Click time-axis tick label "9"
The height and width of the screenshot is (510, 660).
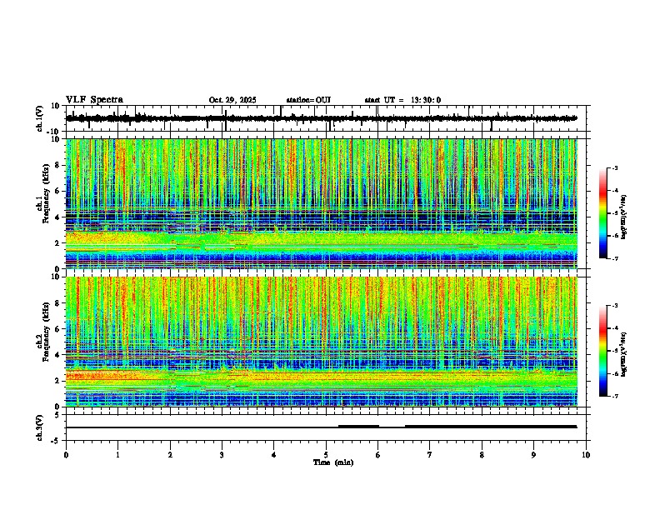[533, 455]
